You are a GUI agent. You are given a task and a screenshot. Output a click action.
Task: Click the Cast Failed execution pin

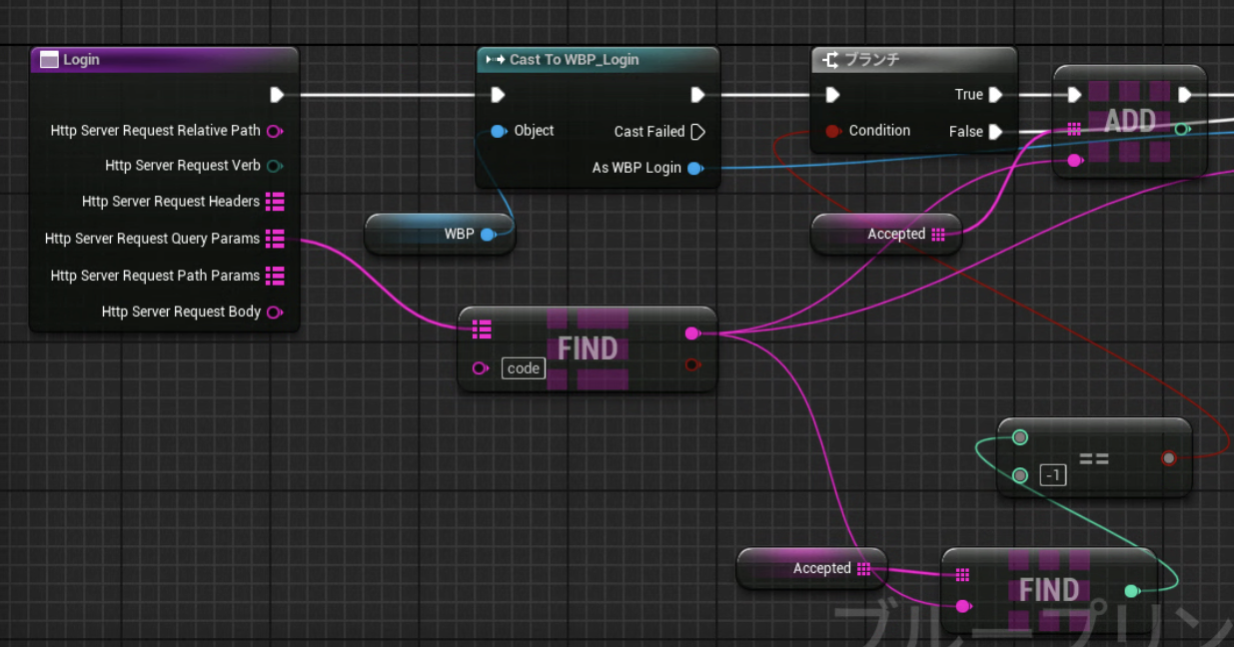pos(698,132)
